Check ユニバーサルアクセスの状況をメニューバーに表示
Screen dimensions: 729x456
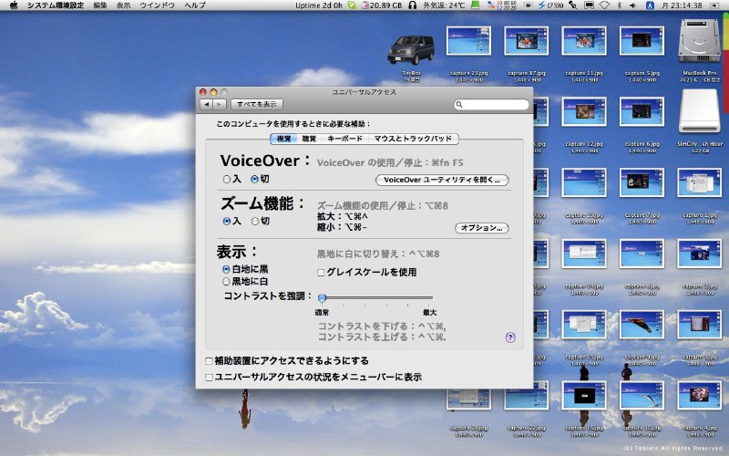coord(210,378)
